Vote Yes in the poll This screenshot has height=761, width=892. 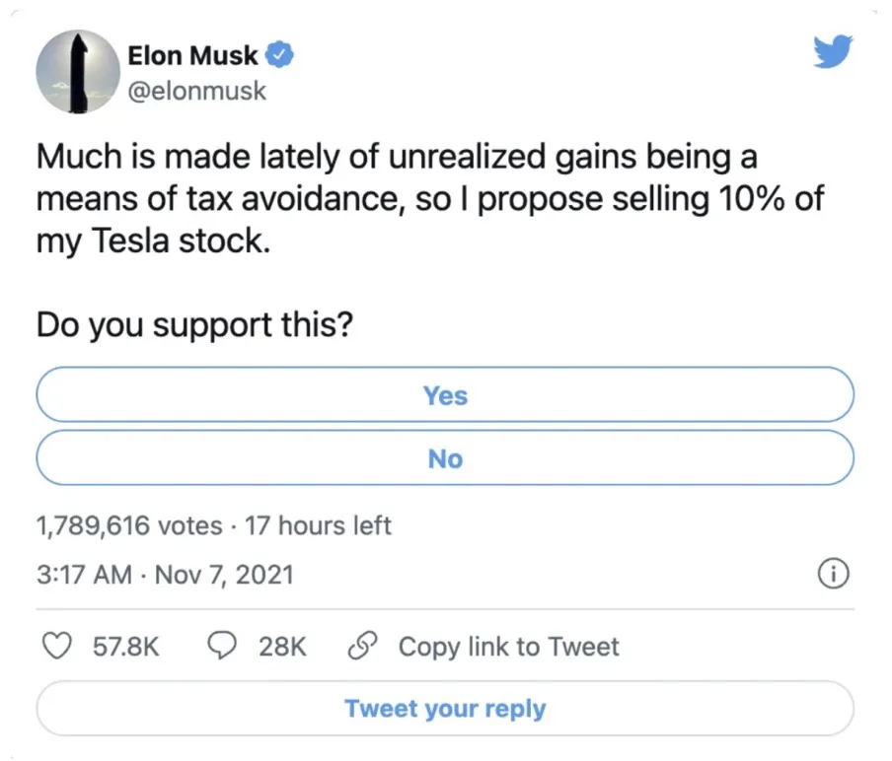445,396
